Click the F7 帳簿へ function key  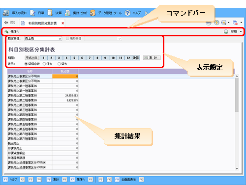click(78, 180)
